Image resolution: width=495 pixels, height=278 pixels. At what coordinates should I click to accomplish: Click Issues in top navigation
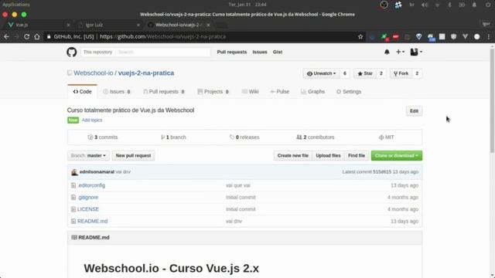point(260,52)
